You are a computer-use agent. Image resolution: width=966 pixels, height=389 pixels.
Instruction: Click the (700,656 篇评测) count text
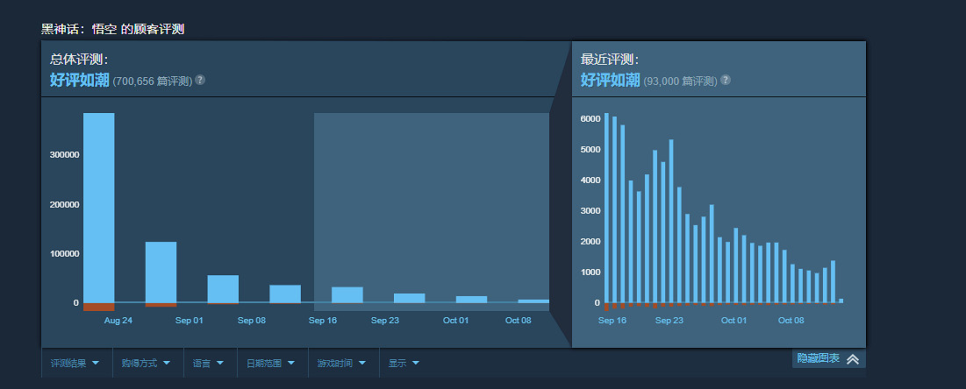[x=152, y=81]
